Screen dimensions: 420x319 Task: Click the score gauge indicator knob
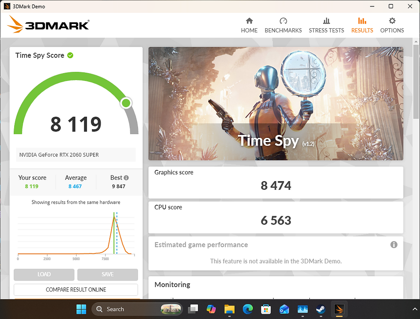click(x=126, y=103)
